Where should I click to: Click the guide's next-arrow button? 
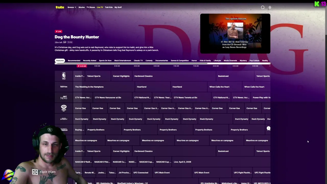(x=268, y=128)
